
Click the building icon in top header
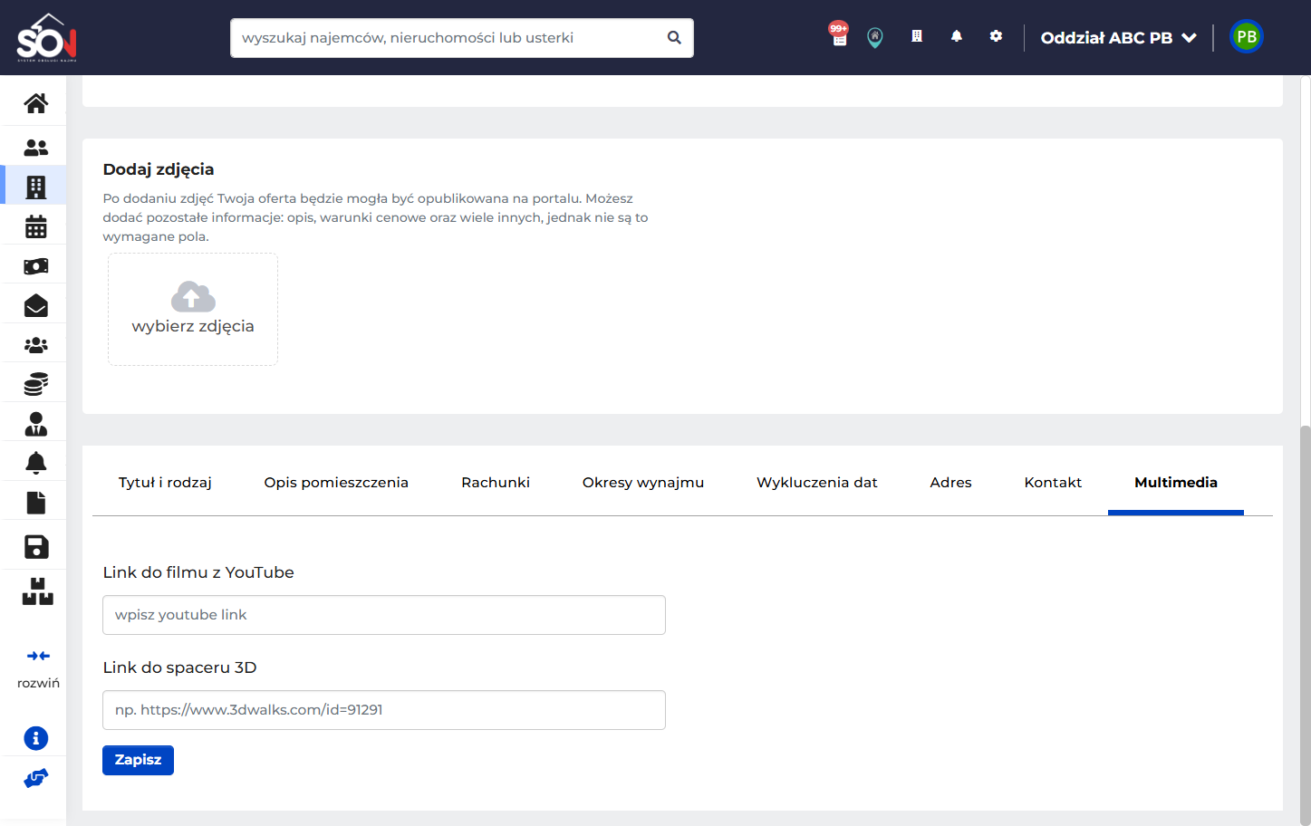point(917,36)
